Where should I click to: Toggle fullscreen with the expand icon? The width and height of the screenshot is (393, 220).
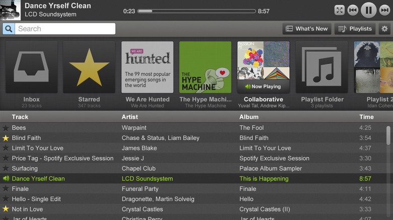coord(340,10)
